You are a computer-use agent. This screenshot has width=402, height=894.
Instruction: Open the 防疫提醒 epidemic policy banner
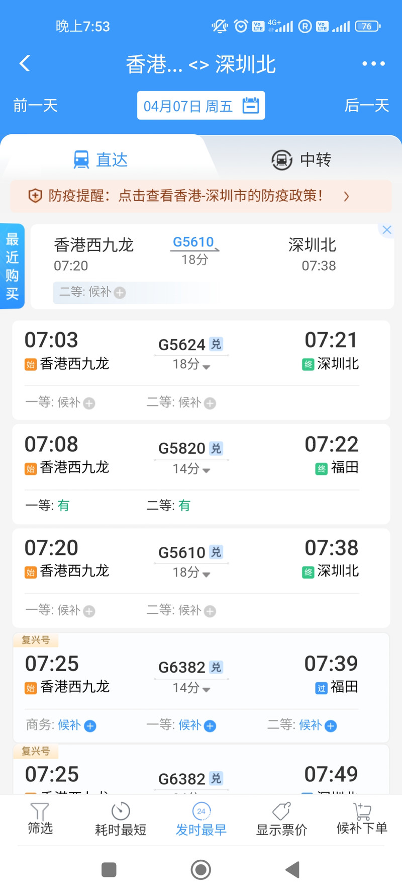click(x=200, y=196)
